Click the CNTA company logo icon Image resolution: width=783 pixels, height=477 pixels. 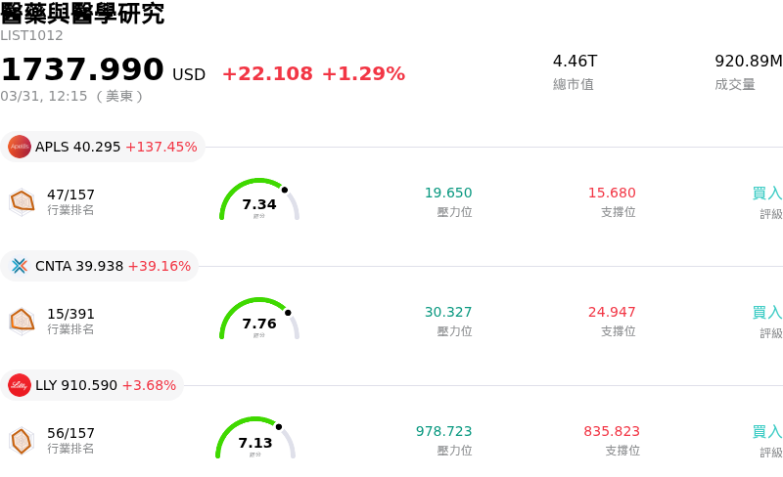(x=20, y=266)
